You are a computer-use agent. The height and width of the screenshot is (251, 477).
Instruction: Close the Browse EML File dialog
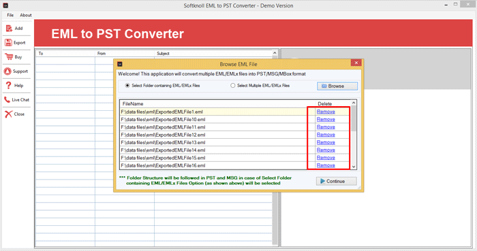pyautogui.click(x=356, y=63)
